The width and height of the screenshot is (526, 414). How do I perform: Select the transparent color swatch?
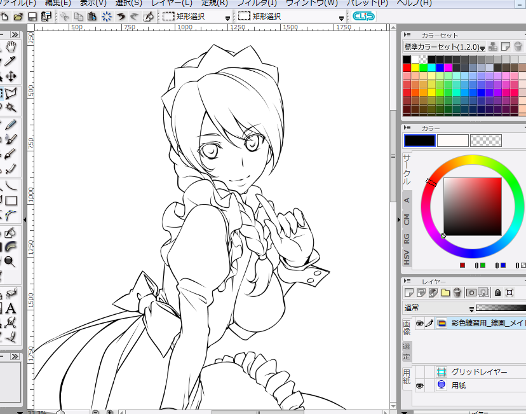coord(486,141)
